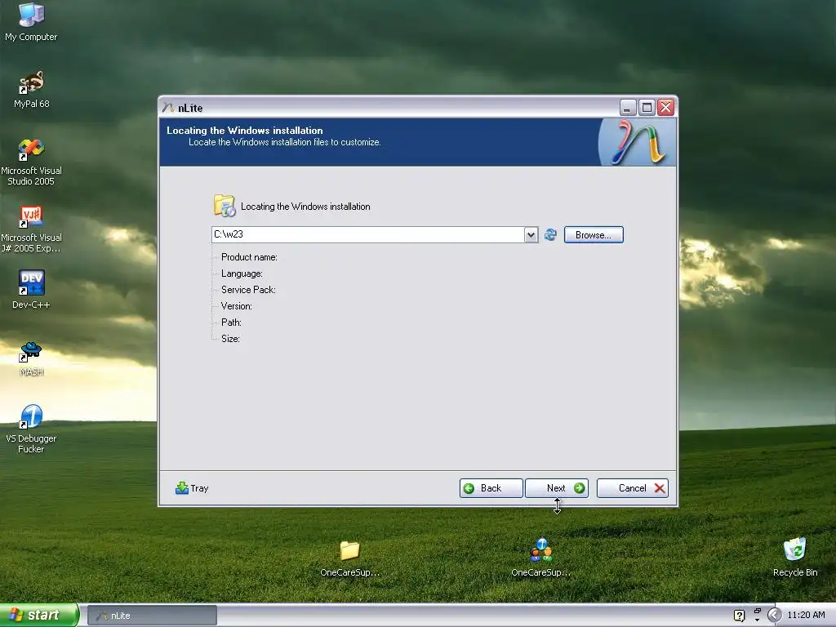Select Microsoft Visual J# 2005 Express shortcut

(x=31, y=229)
